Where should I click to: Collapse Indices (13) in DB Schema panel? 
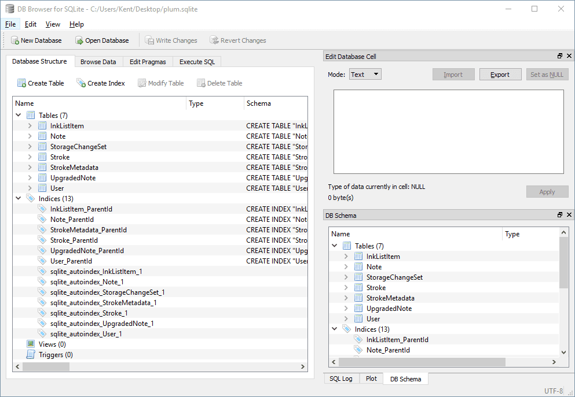pyautogui.click(x=335, y=329)
